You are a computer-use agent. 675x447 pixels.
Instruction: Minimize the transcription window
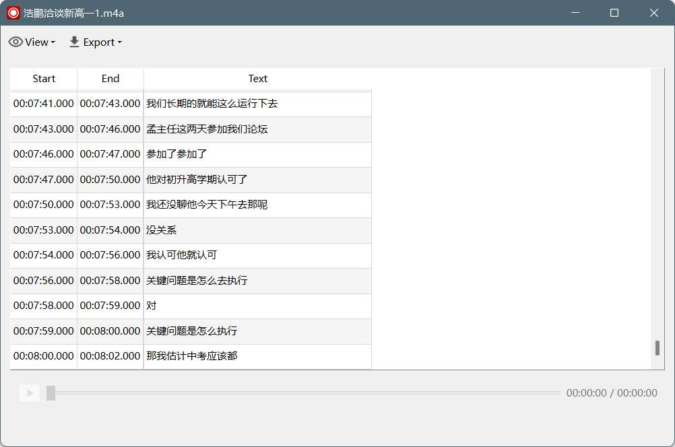[575, 13]
